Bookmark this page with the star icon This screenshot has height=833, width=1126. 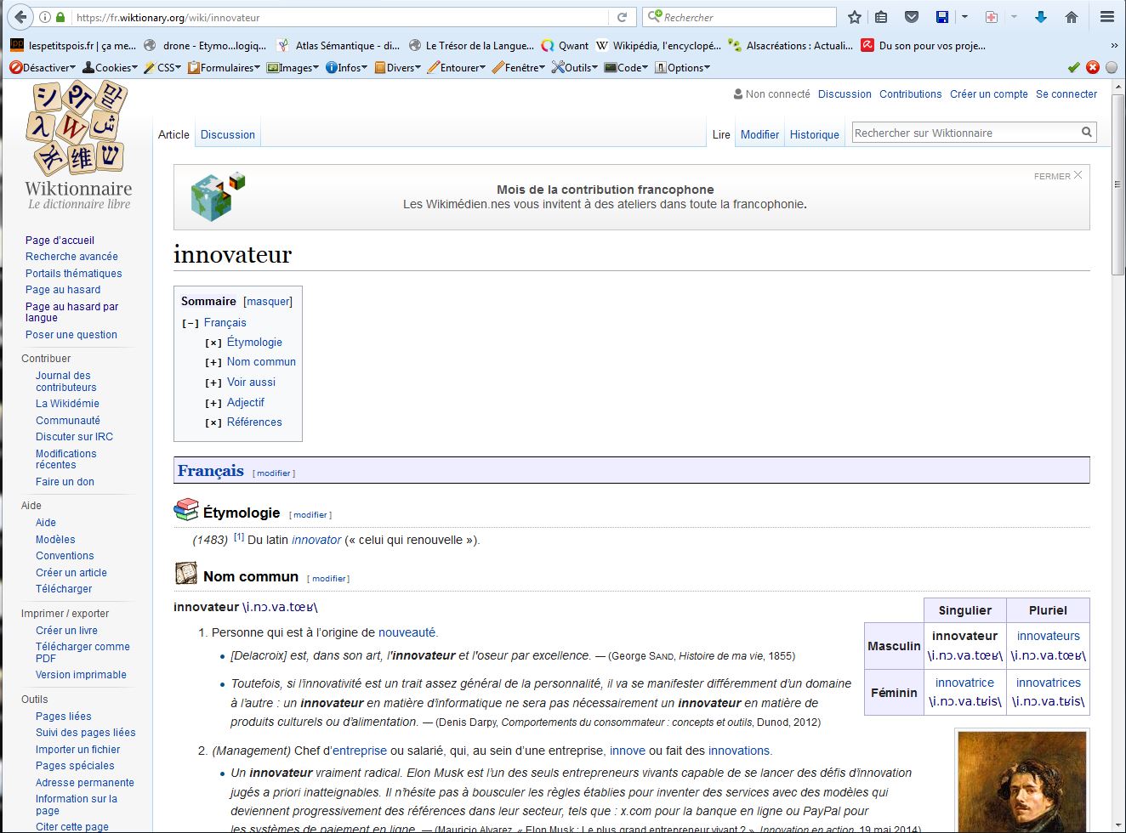point(855,17)
